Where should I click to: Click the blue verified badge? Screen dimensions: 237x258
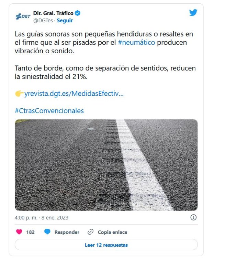click(78, 13)
